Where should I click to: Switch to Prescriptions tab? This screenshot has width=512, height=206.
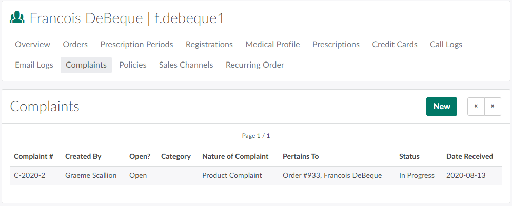pos(336,45)
